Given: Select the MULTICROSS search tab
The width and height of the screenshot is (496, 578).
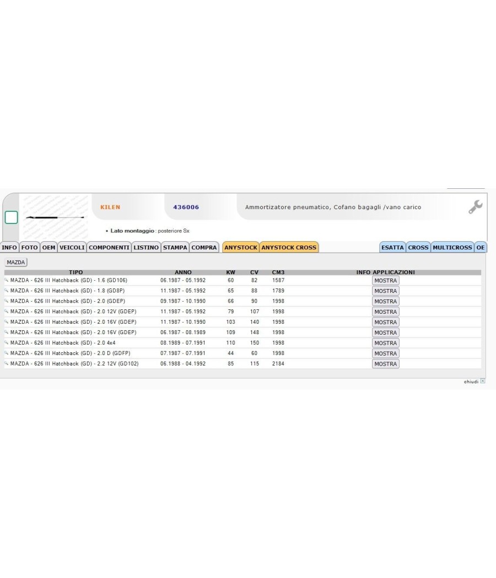Looking at the screenshot, I should [452, 247].
